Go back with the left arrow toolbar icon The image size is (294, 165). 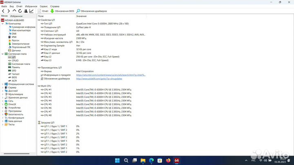coord(3,11)
